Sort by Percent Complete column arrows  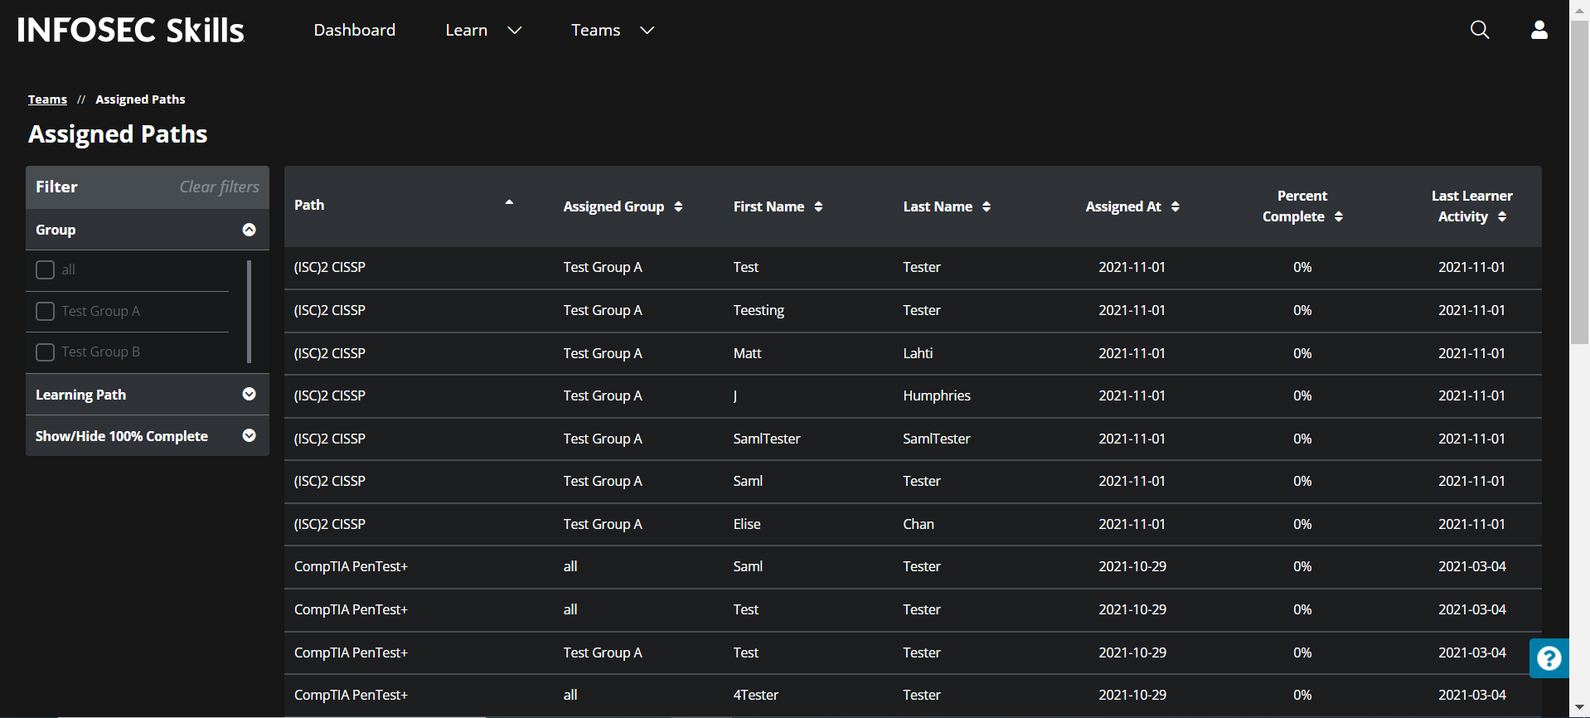1339,216
